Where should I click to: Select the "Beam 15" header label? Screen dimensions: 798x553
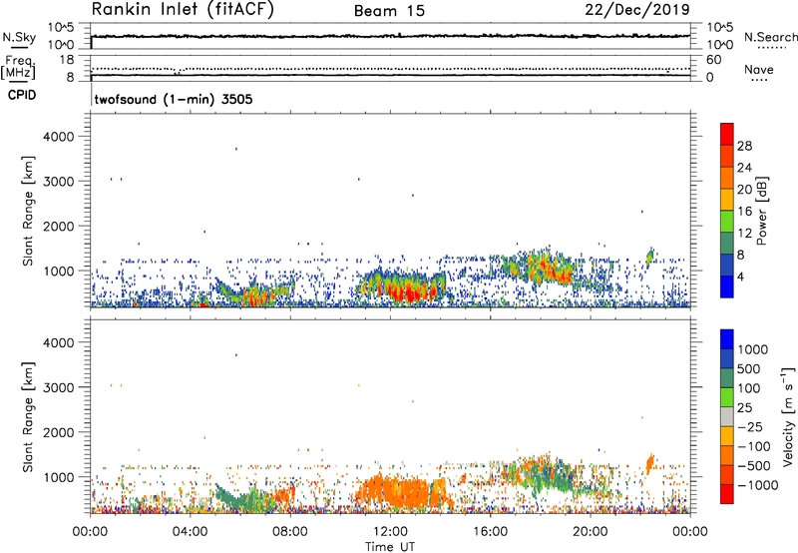[389, 11]
